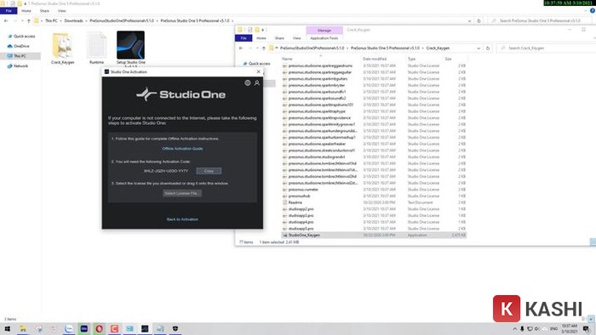Viewport: 596px width, 335px height.
Task: Select file presonus.vumeter
Action: (x=303, y=190)
